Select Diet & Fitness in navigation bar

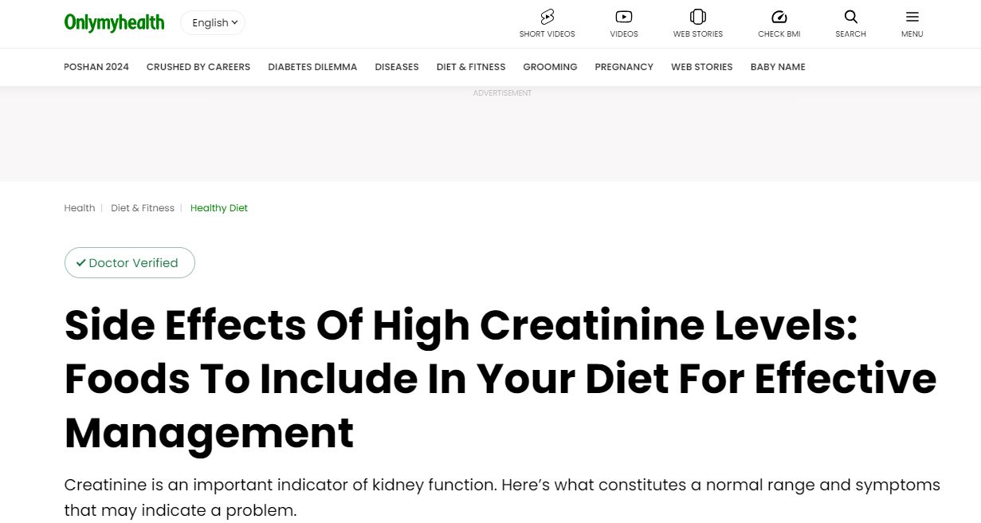[471, 67]
